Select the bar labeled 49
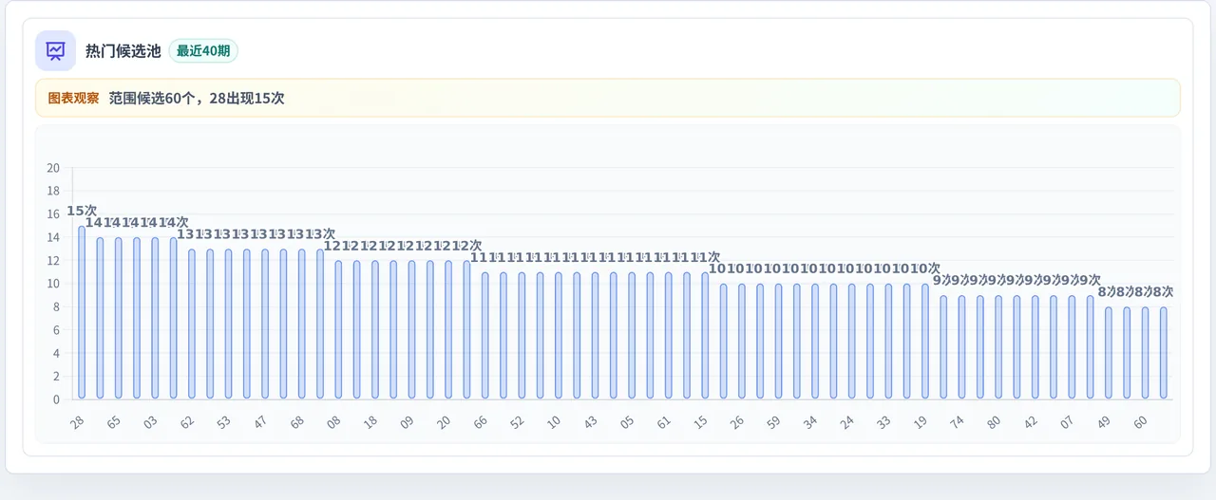Viewport: 1216px width, 500px height. point(1109,352)
